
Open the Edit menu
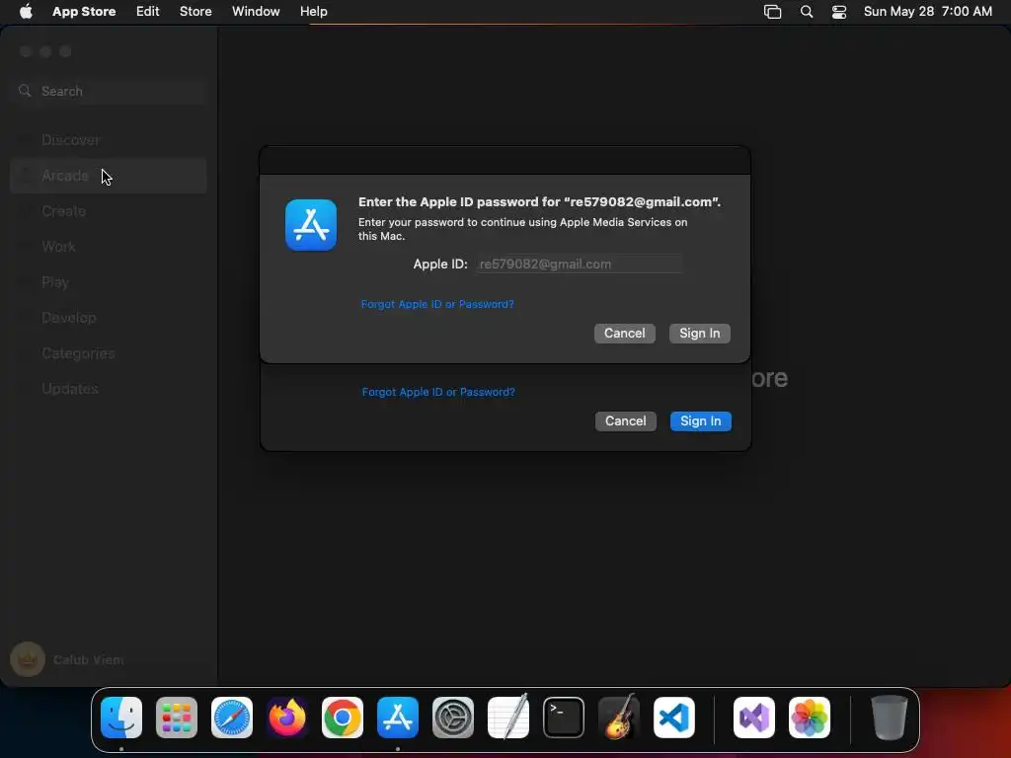[x=148, y=11]
